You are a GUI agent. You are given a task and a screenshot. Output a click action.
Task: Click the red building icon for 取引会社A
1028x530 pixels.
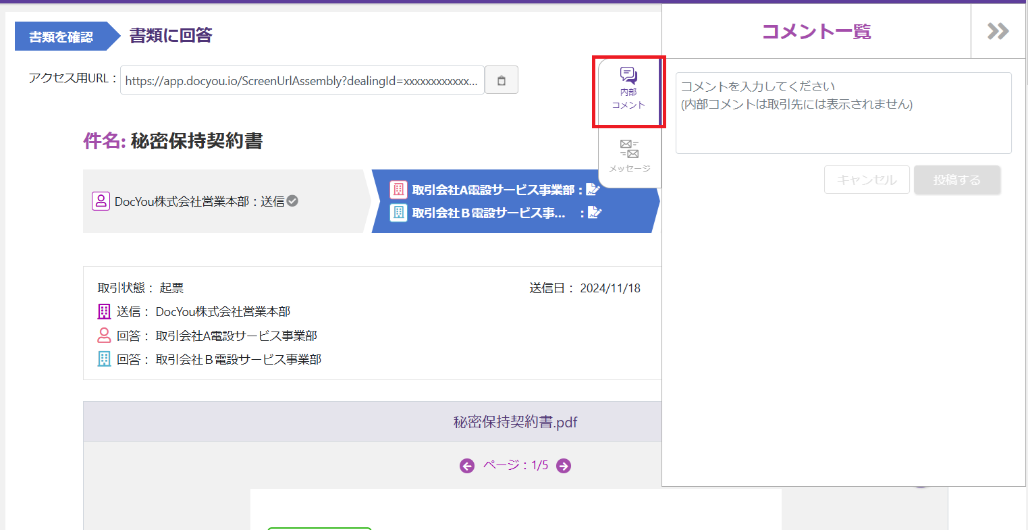399,190
